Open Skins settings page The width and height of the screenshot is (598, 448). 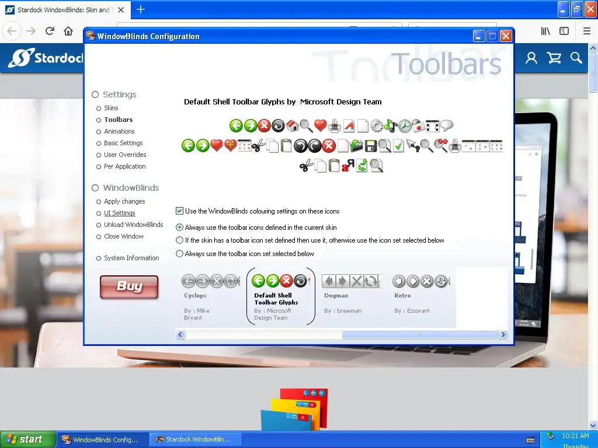[111, 108]
